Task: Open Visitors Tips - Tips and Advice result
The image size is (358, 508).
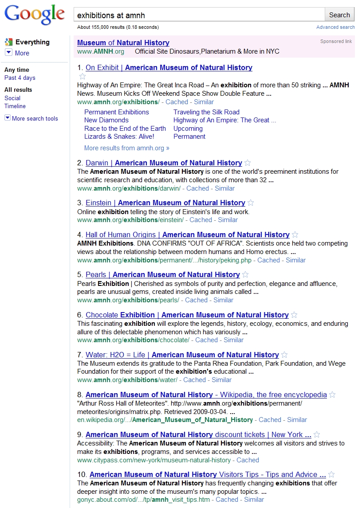Action: pos(208,475)
